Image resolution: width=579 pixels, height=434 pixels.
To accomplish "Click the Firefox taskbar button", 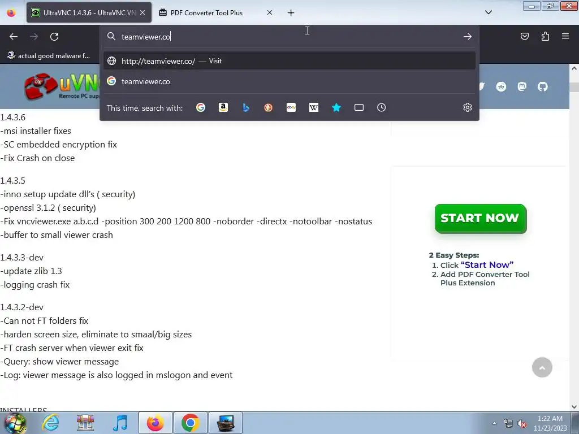I will coord(155,423).
